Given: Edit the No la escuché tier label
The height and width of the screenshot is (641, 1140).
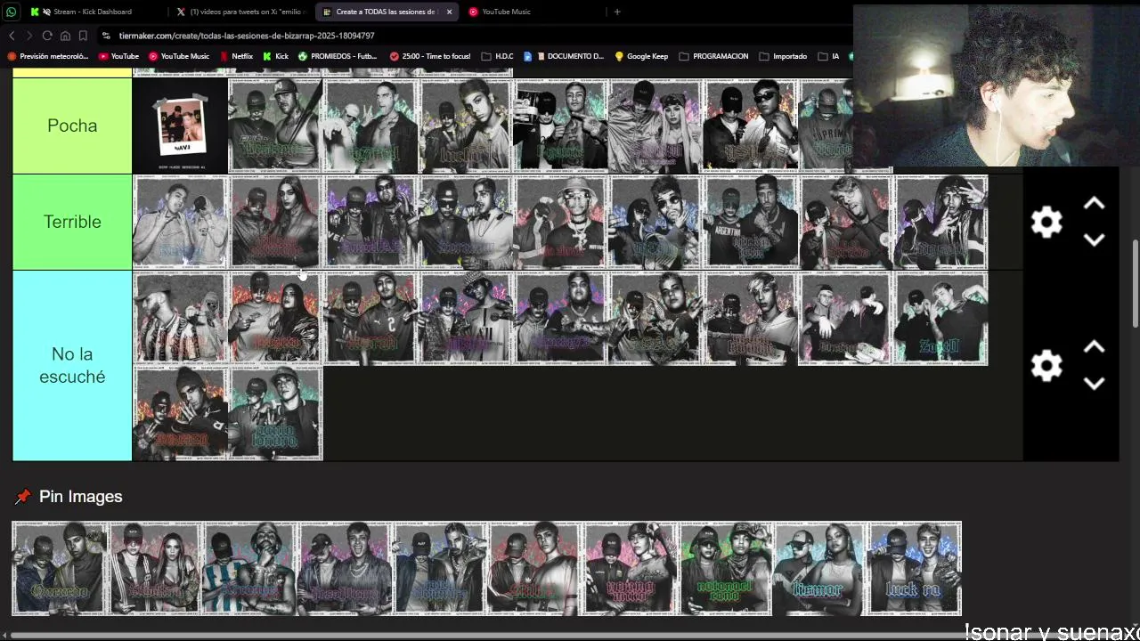Looking at the screenshot, I should tap(72, 365).
